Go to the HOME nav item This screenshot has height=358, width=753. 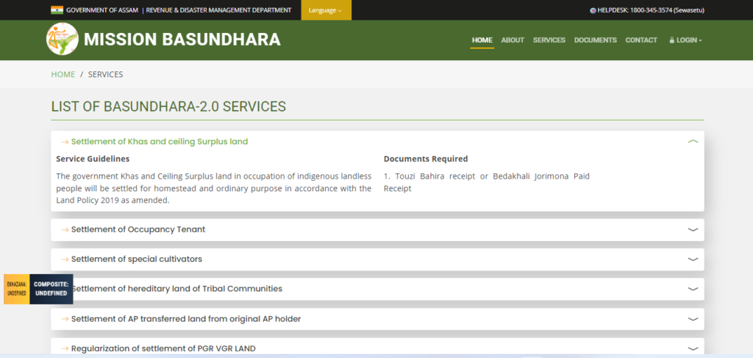(x=482, y=40)
